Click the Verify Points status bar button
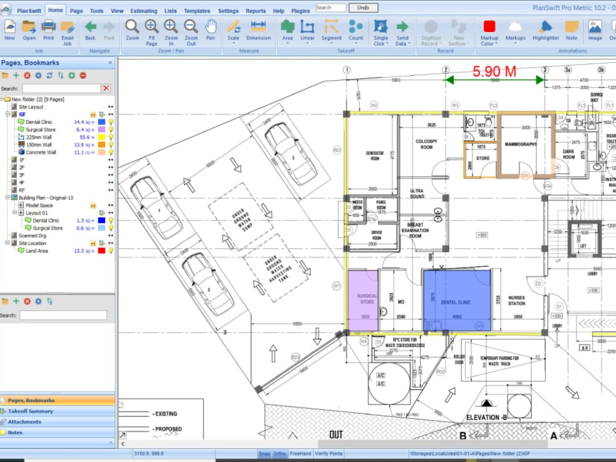 329,453
